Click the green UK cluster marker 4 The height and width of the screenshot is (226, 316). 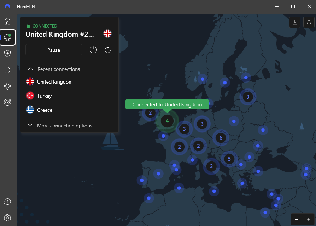(167, 121)
